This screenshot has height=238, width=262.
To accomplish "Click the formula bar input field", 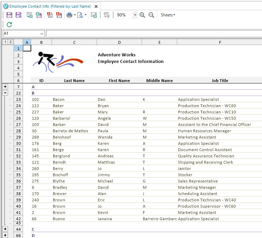I will [x=154, y=34].
